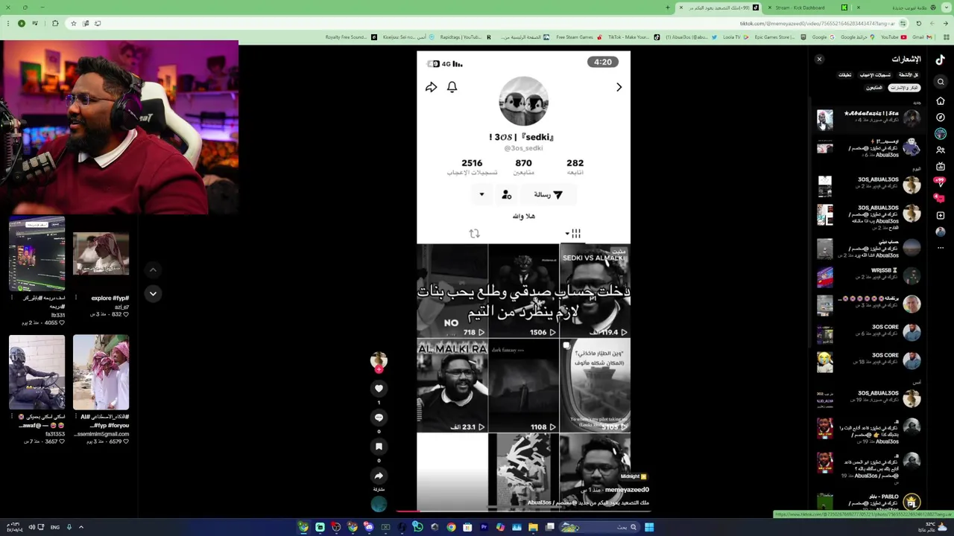
Task: Like the video with heart icon
Action: coord(379,388)
